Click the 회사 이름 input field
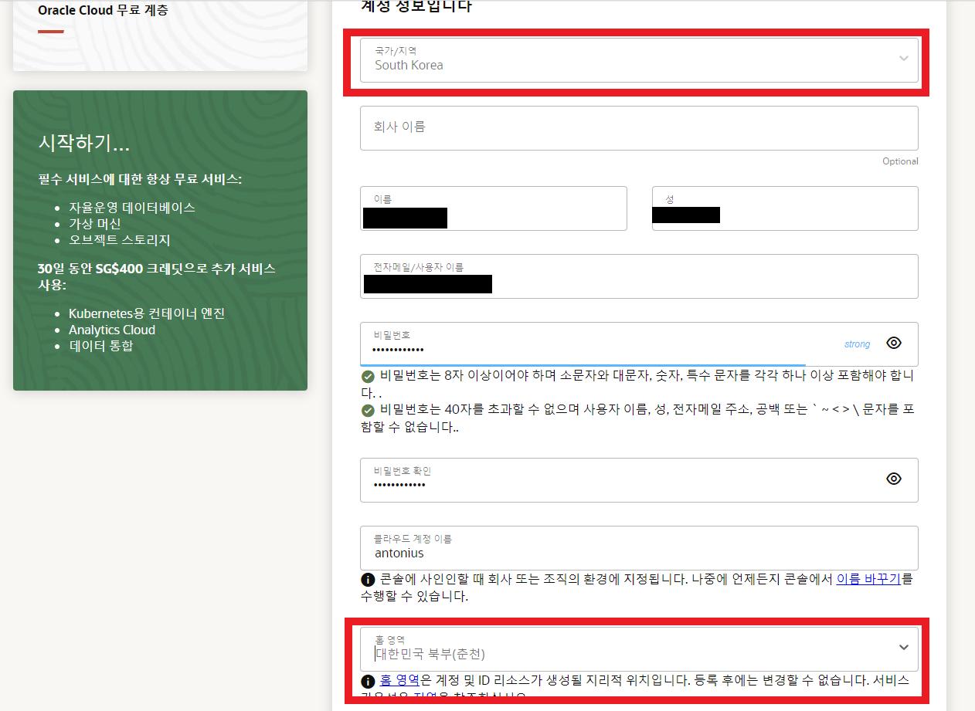The image size is (975, 711). 639,127
